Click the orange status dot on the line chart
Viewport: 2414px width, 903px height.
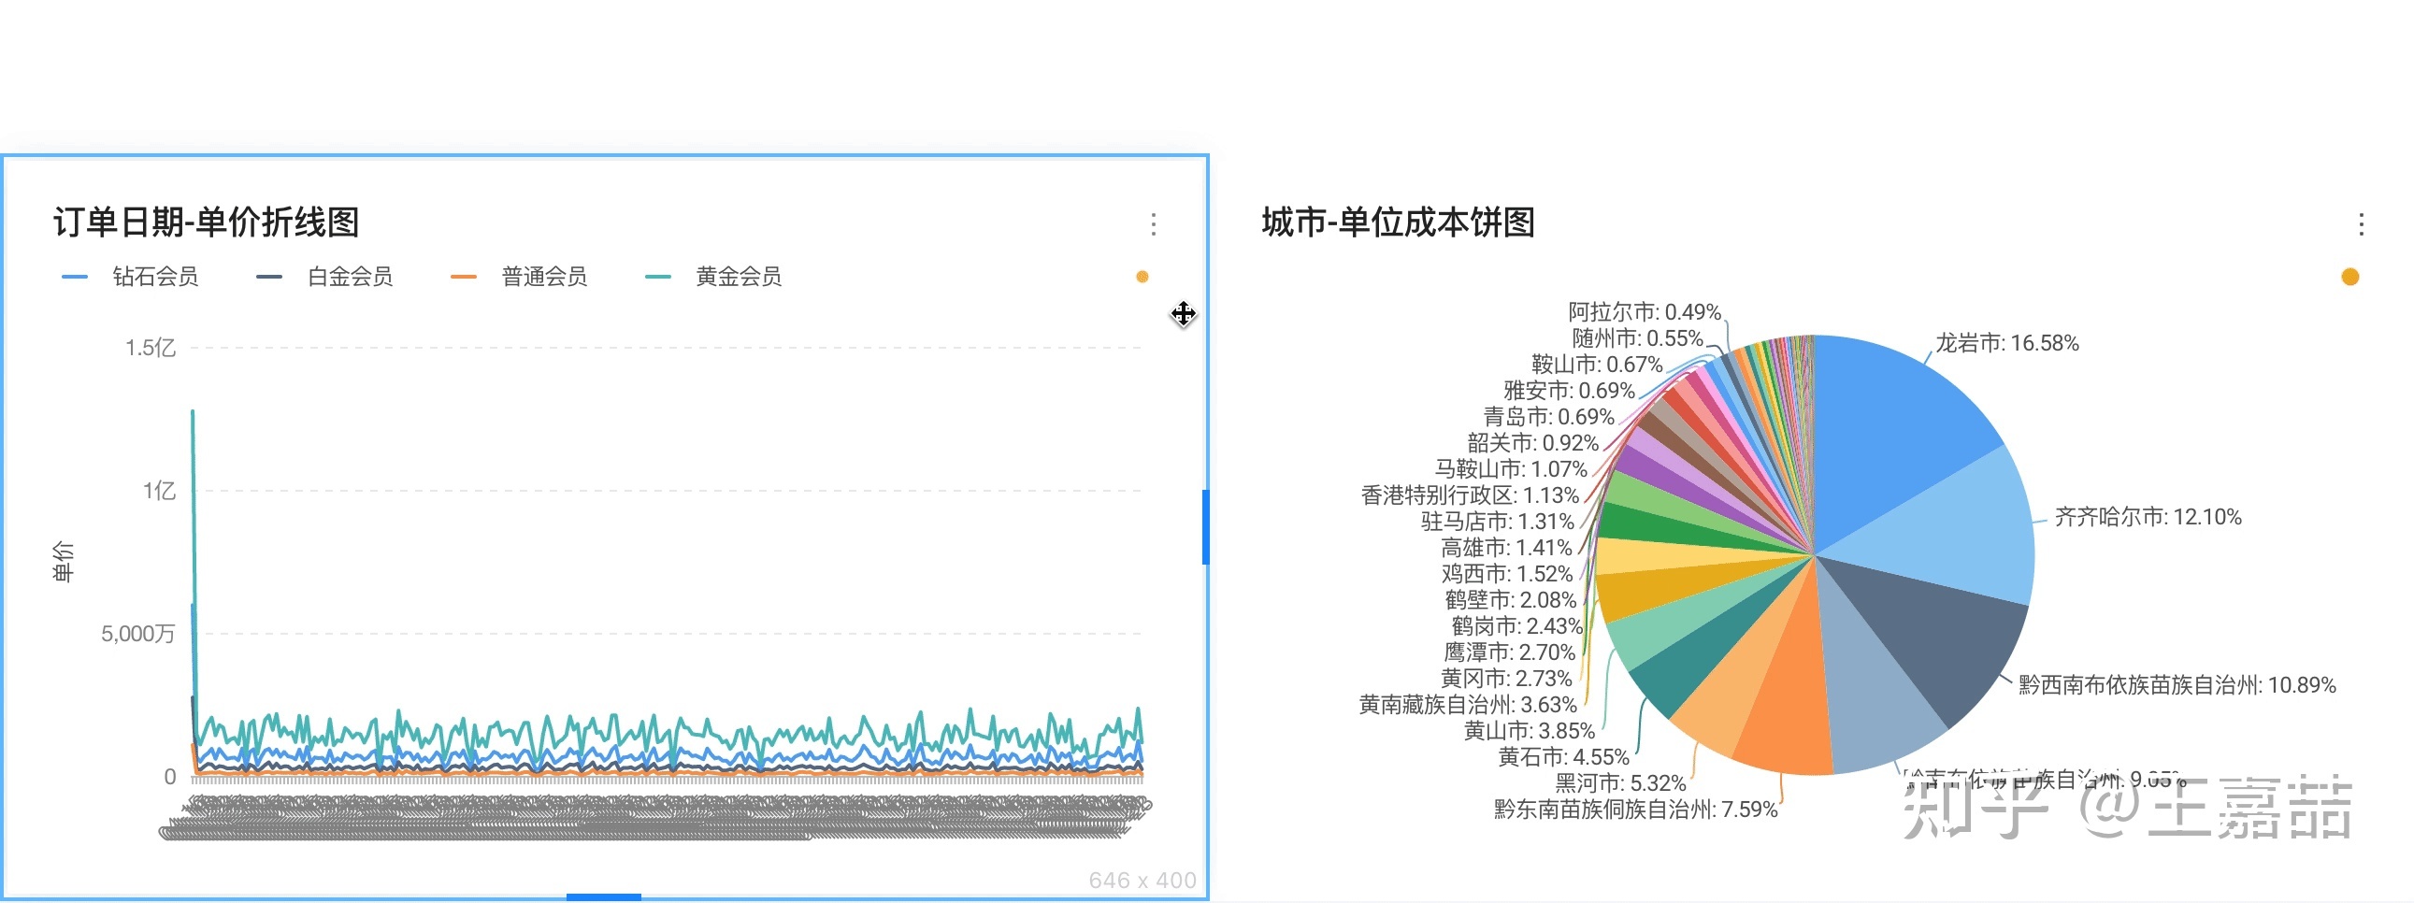click(x=1141, y=278)
